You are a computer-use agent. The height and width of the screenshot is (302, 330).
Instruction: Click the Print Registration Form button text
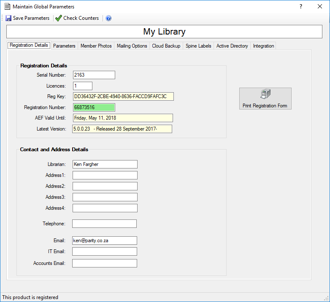click(265, 106)
